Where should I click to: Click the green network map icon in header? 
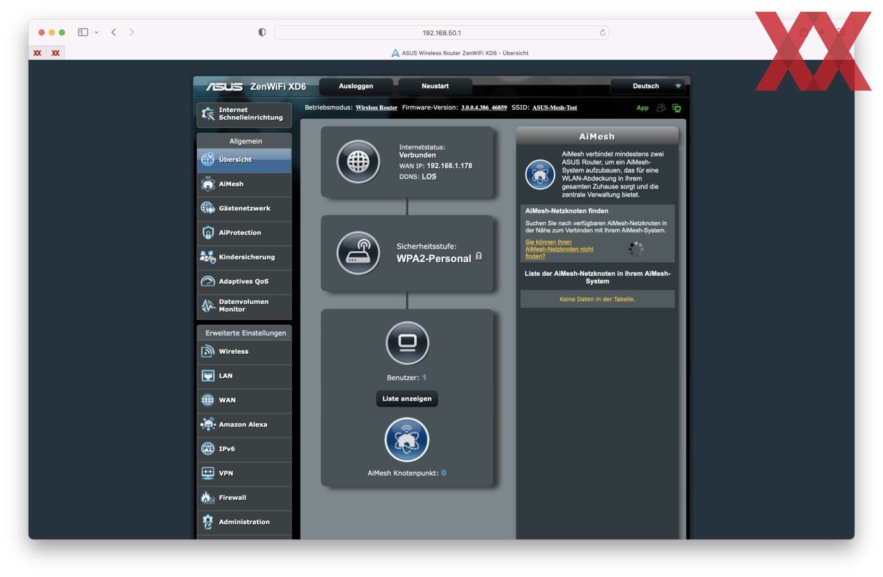(x=677, y=108)
